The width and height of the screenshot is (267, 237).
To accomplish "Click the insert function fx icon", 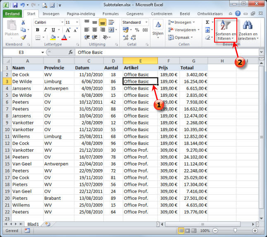I will 71,52.
